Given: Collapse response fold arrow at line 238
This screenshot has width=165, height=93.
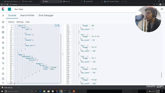Looking at the screenshot, I should tap(70, 56).
